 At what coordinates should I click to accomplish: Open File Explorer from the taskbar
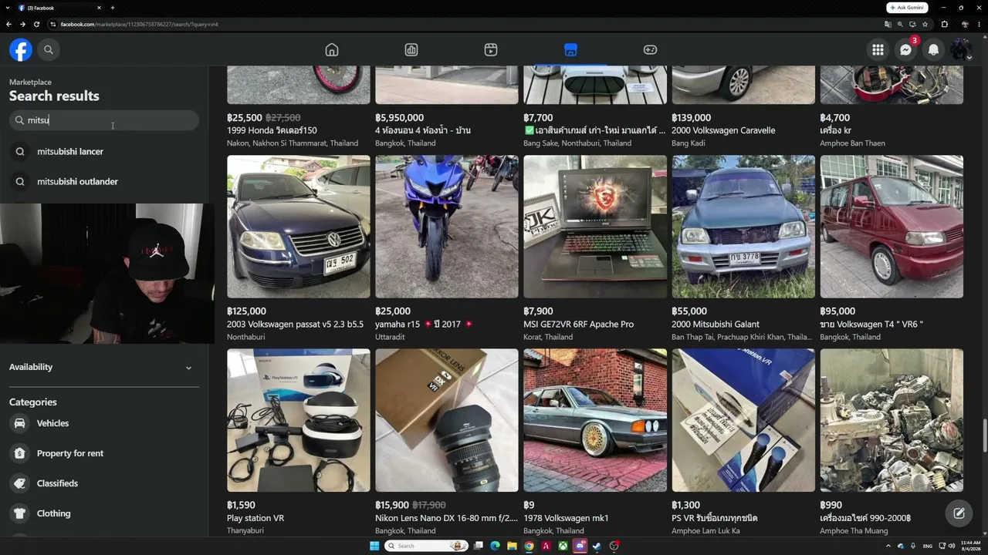512,546
